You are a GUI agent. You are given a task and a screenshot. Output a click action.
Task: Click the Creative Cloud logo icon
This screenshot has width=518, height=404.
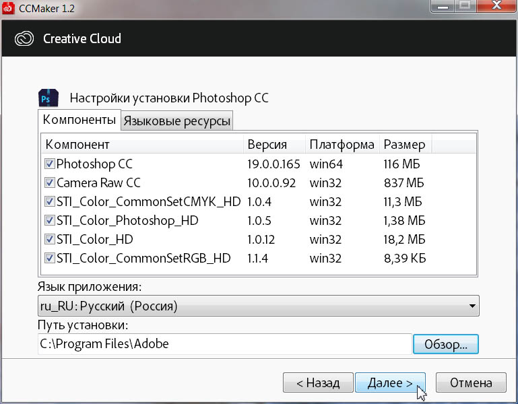click(x=24, y=38)
